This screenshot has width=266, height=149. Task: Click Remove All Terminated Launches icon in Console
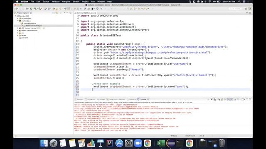[215, 99]
